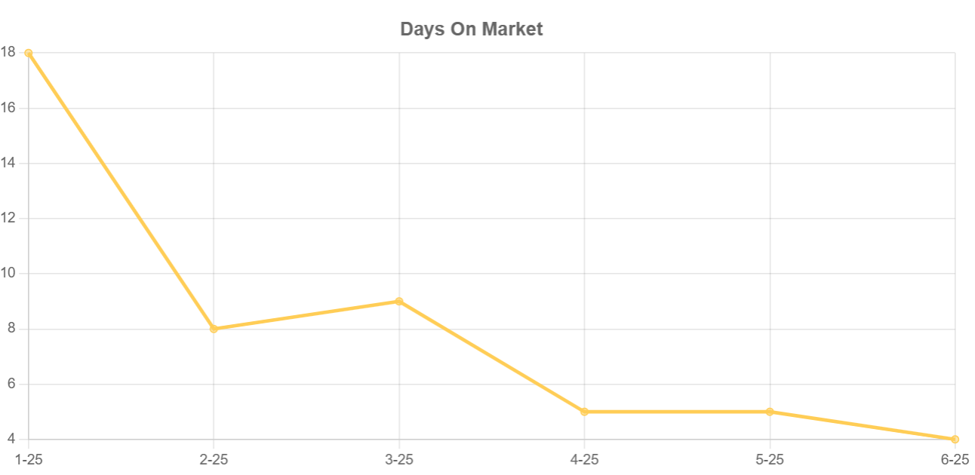This screenshot has height=475, width=975.
Task: Select the 12 y-axis tick label
Action: click(8, 219)
